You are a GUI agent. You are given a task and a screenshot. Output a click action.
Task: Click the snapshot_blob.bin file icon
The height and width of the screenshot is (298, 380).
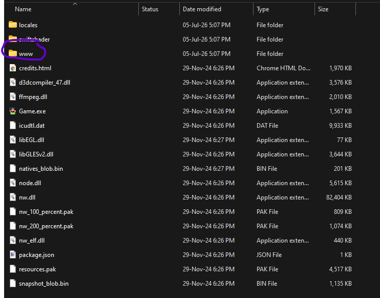(13, 283)
